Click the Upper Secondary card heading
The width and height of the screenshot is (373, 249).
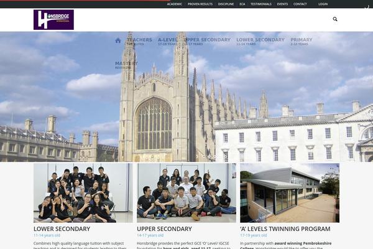coord(164,228)
